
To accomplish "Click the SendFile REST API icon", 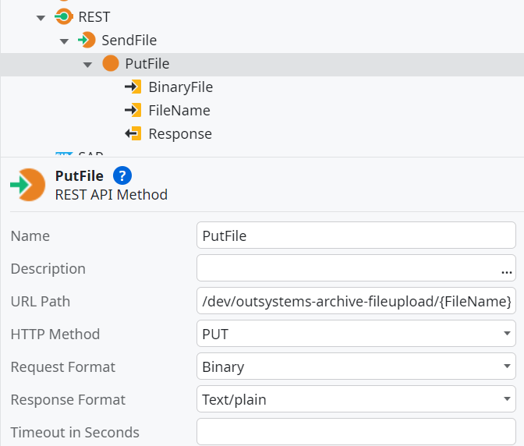I will point(87,40).
